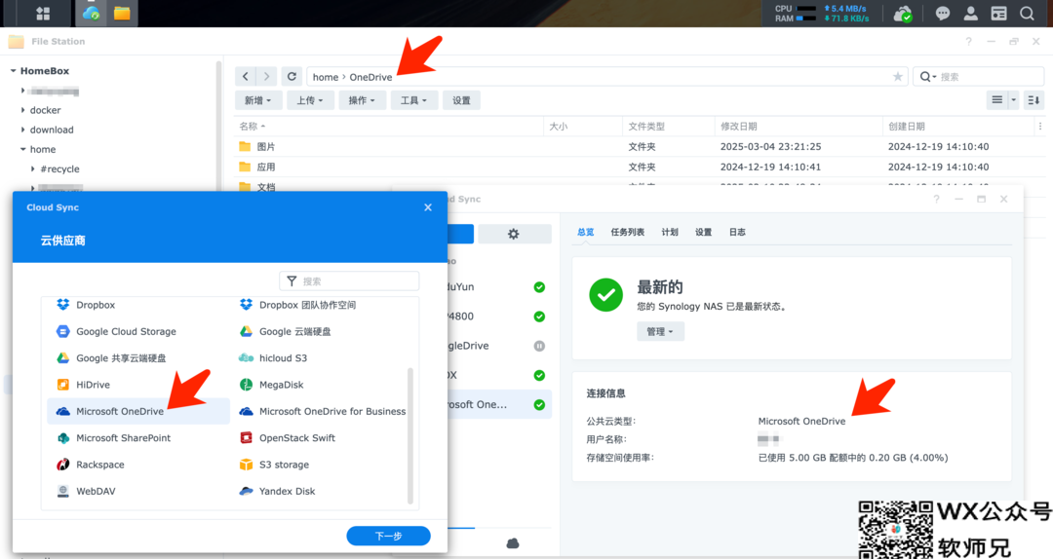The width and height of the screenshot is (1053, 559).
Task: Open the 管理 dropdown in Cloud Sync
Action: point(660,331)
